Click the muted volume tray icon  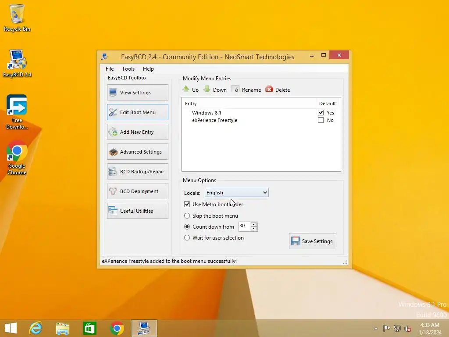pos(408,329)
